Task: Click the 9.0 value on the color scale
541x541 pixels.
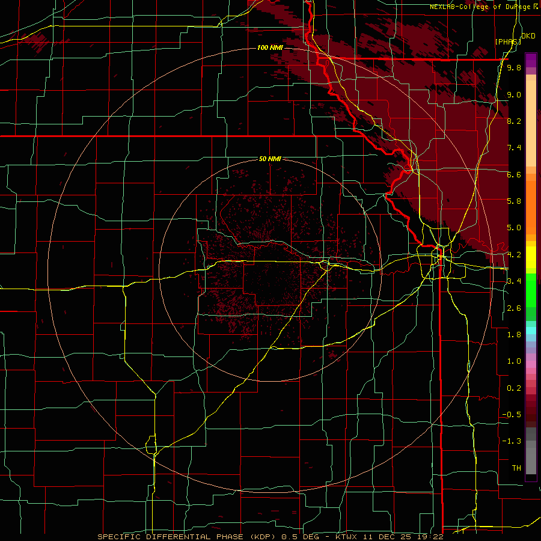Action: pos(514,94)
